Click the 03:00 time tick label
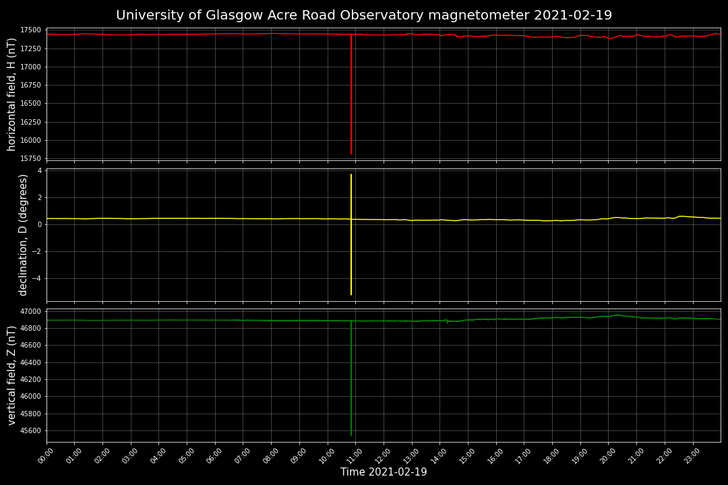Image resolution: width=728 pixels, height=485 pixels. pyautogui.click(x=129, y=457)
